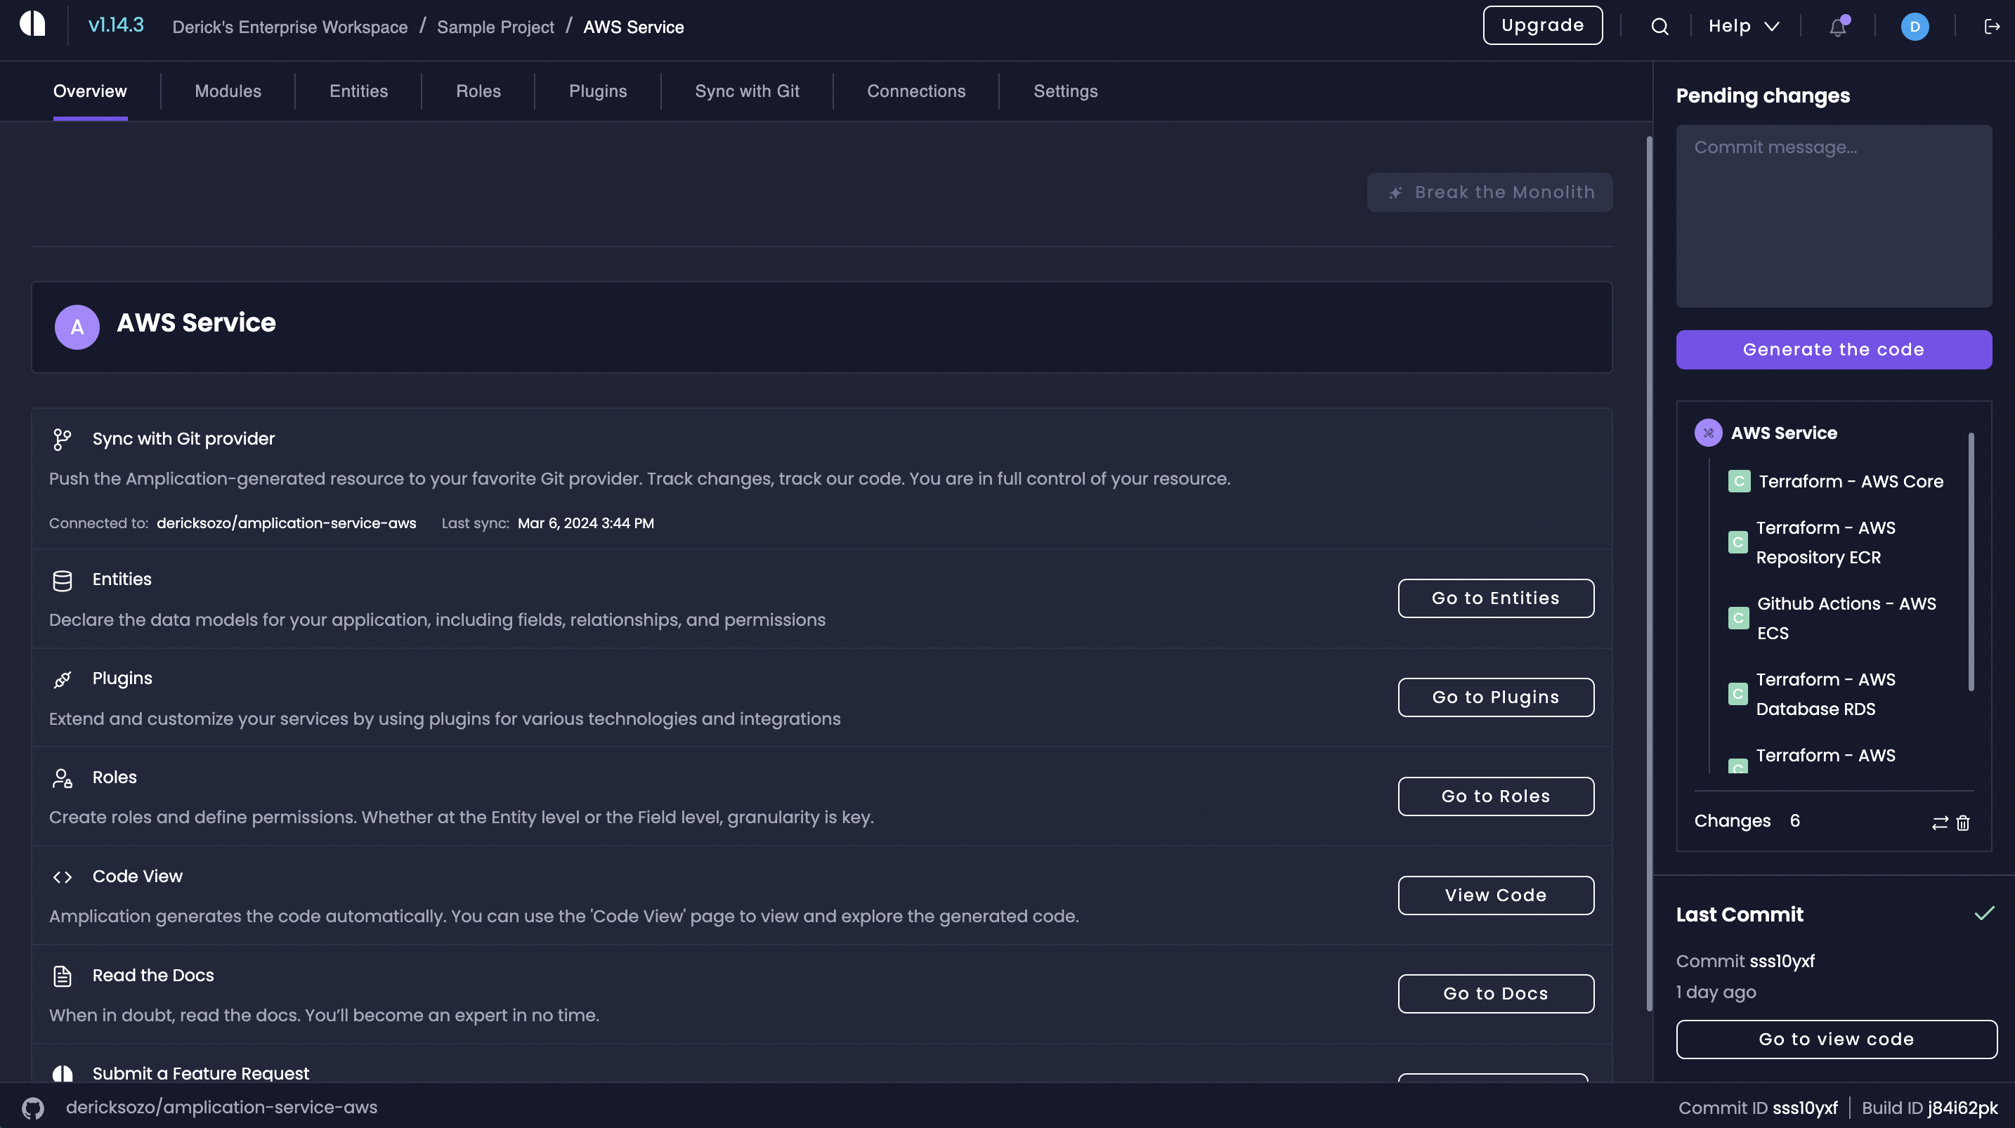The image size is (2015, 1128).
Task: Click the View Code button
Action: tap(1495, 895)
